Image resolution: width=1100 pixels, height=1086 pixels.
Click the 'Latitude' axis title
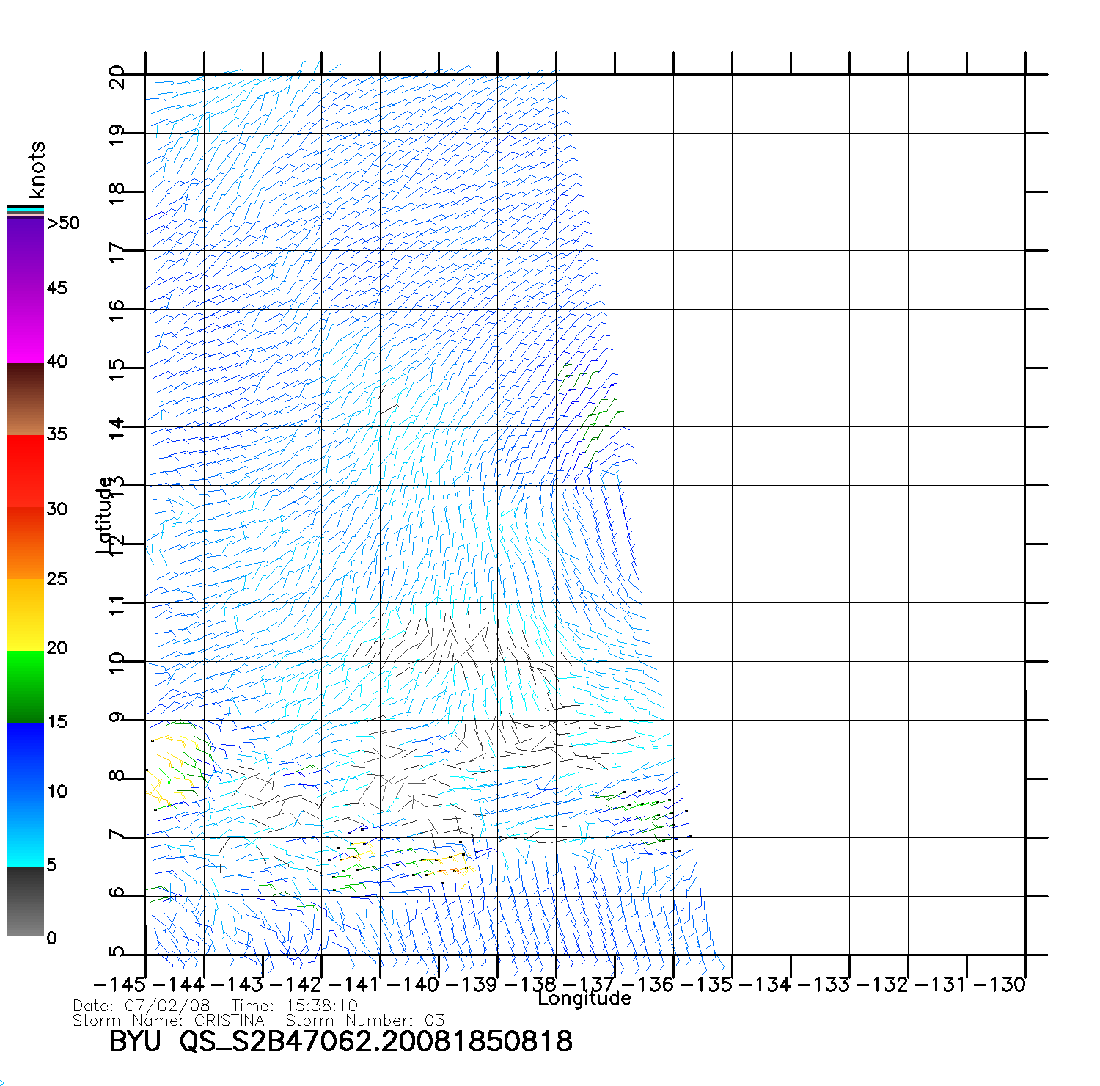pyautogui.click(x=105, y=515)
